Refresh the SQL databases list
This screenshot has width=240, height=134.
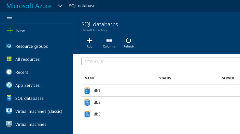pyautogui.click(x=128, y=43)
